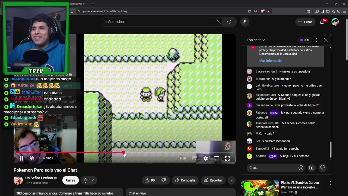Viewport: 348px width, 196px height.
Task: Open the Un Señor Lechon channel name link
Action: (39, 178)
